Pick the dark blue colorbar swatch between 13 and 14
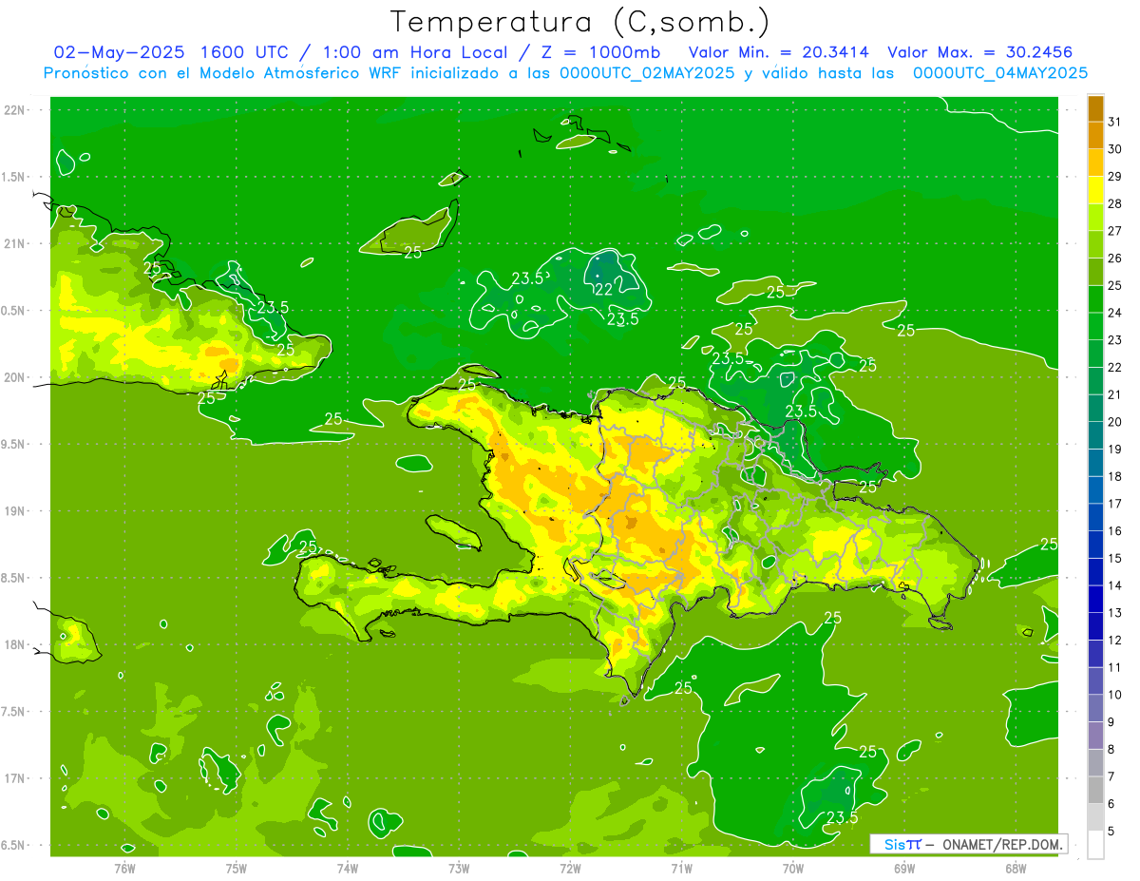Screen dimensions: 1140x881 pos(1095,600)
